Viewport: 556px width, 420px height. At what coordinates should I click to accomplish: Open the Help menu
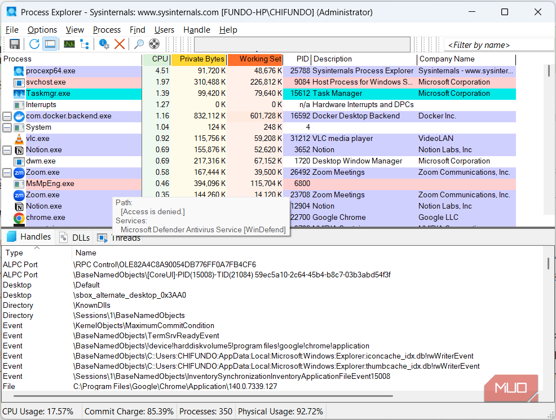[228, 30]
